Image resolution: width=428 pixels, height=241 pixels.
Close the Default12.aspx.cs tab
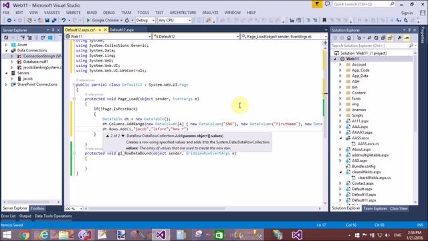pos(106,29)
